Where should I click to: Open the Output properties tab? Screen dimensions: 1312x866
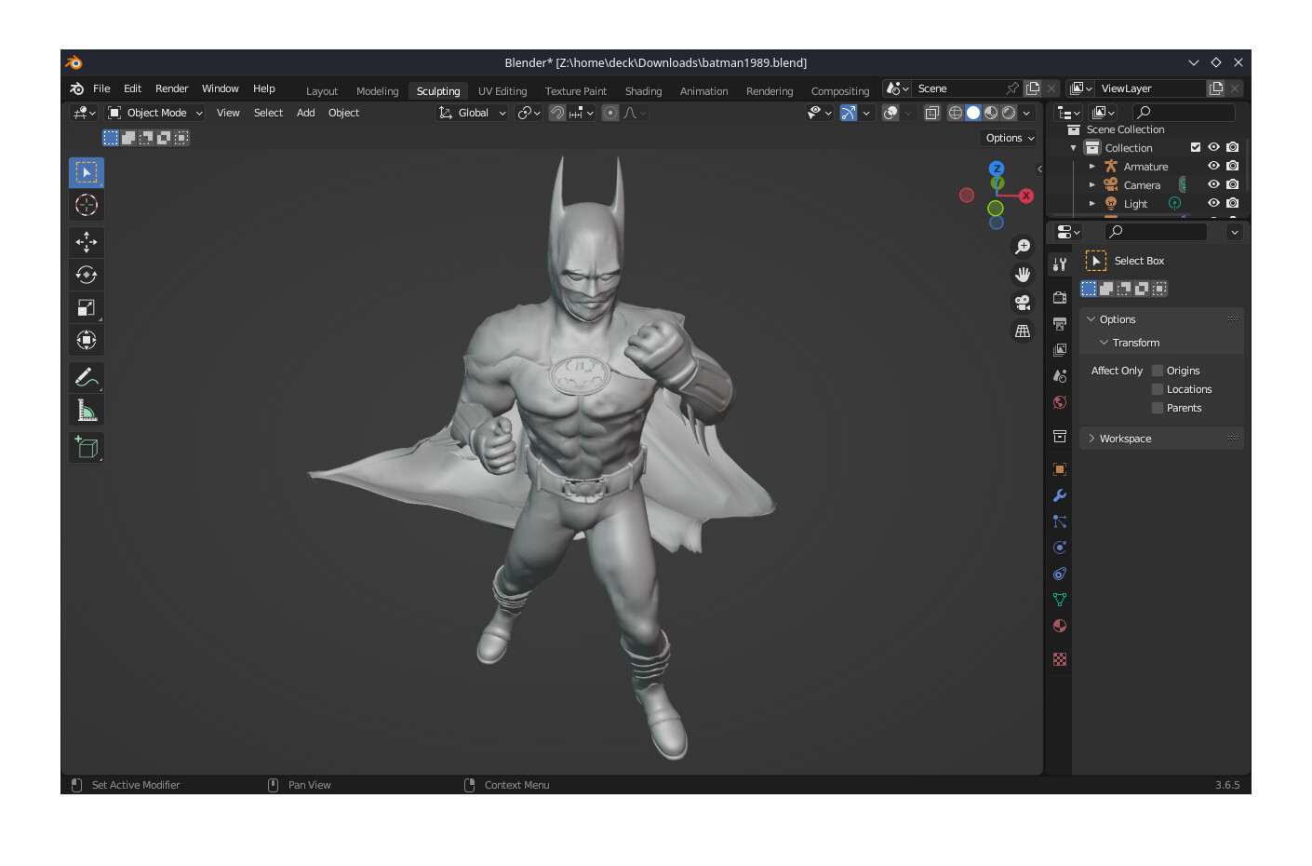click(1060, 324)
